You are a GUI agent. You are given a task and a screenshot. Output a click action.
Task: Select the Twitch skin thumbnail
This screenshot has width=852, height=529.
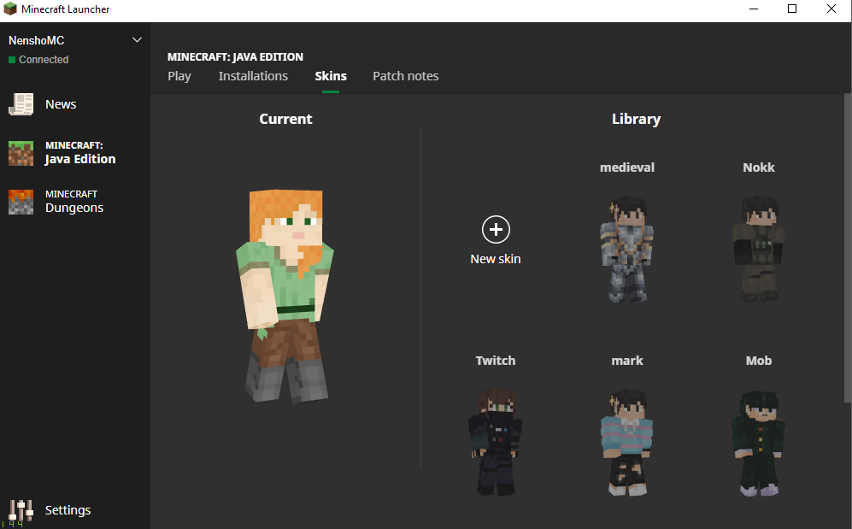[x=496, y=442]
